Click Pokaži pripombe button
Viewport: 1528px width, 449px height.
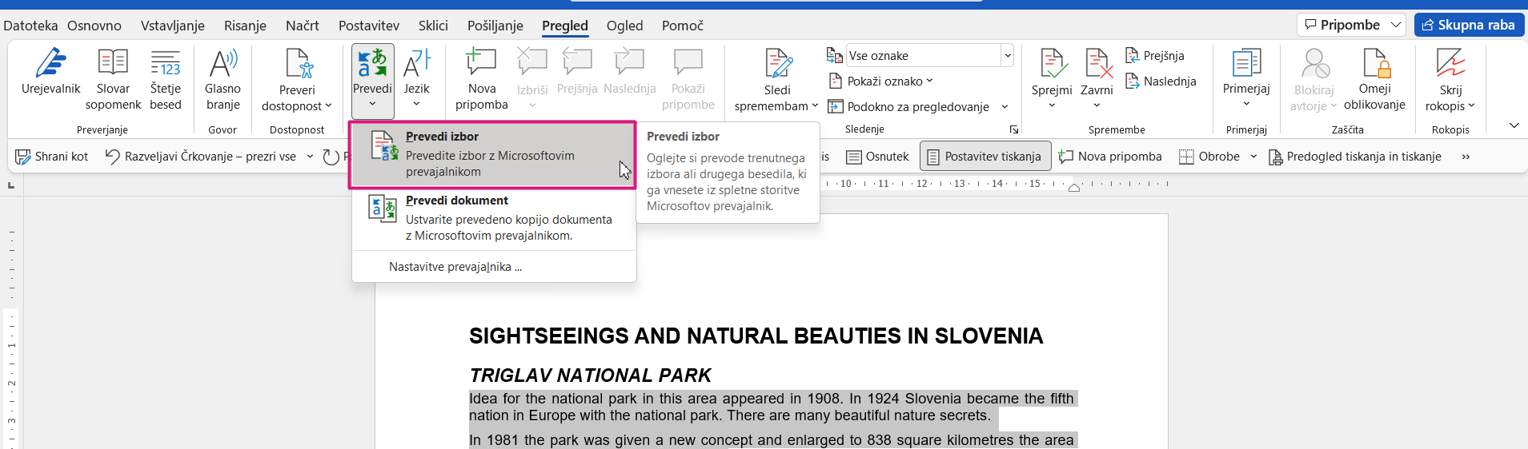[x=688, y=80]
